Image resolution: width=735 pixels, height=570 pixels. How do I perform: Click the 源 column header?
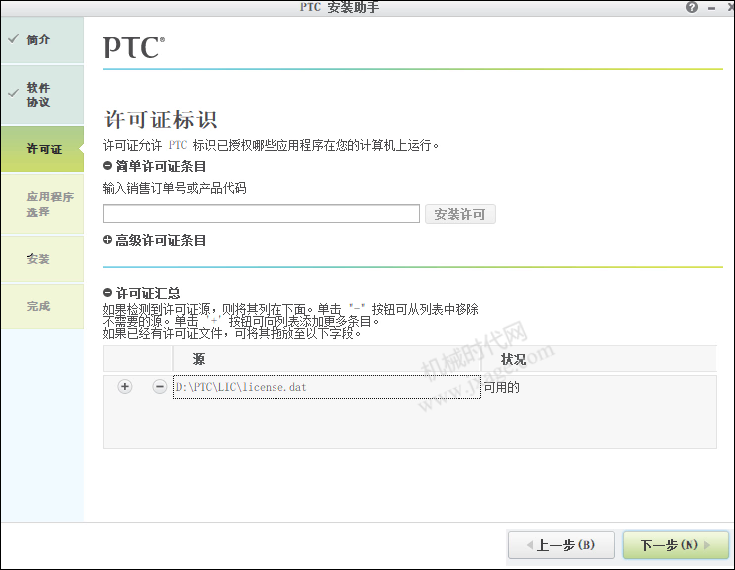pyautogui.click(x=327, y=359)
